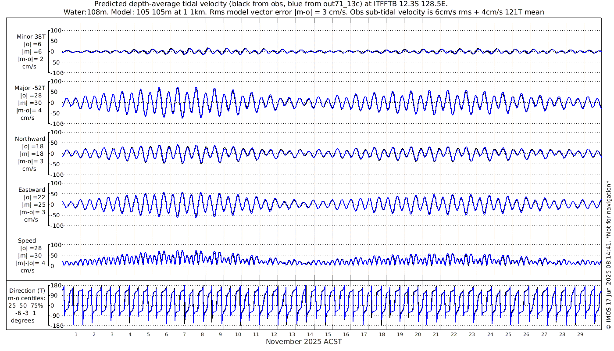This screenshot has height=351, width=614.
Task: Click the '|o| =6' value in Minor panel
Action: [32, 44]
